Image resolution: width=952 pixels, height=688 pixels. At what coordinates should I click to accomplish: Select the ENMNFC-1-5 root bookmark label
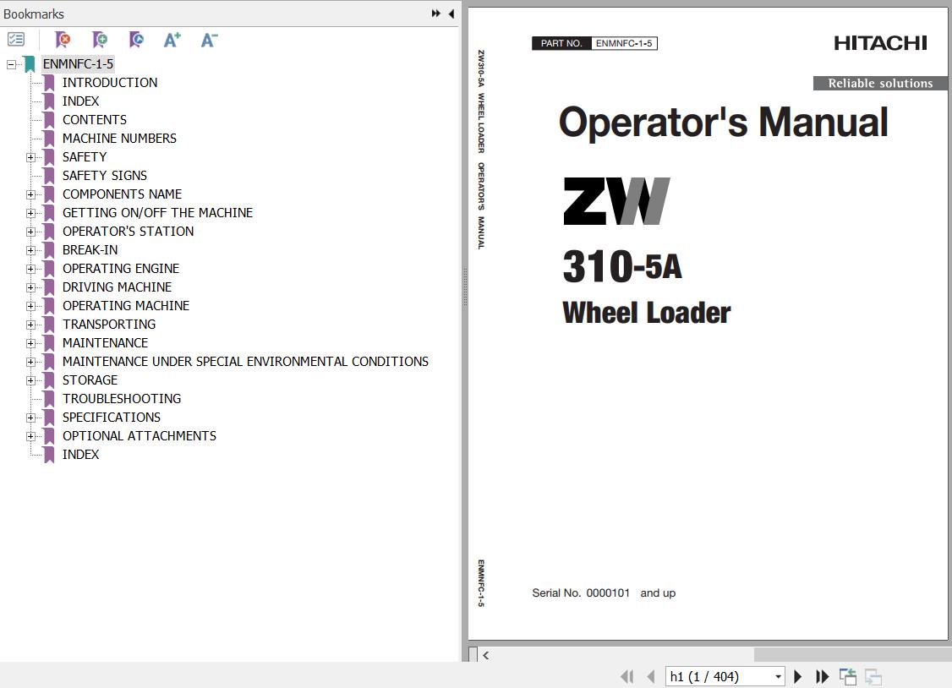click(78, 63)
